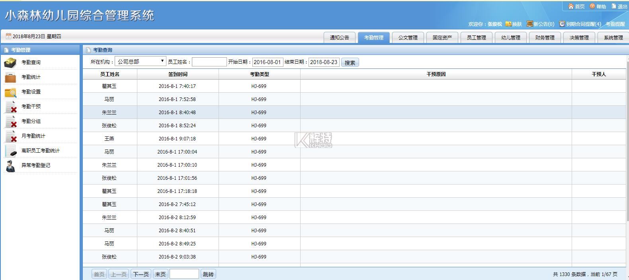Click the 月考勤统计 icon
The image size is (629, 280).
(x=10, y=136)
